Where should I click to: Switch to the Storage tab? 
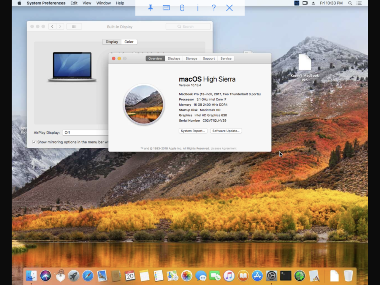pyautogui.click(x=191, y=59)
